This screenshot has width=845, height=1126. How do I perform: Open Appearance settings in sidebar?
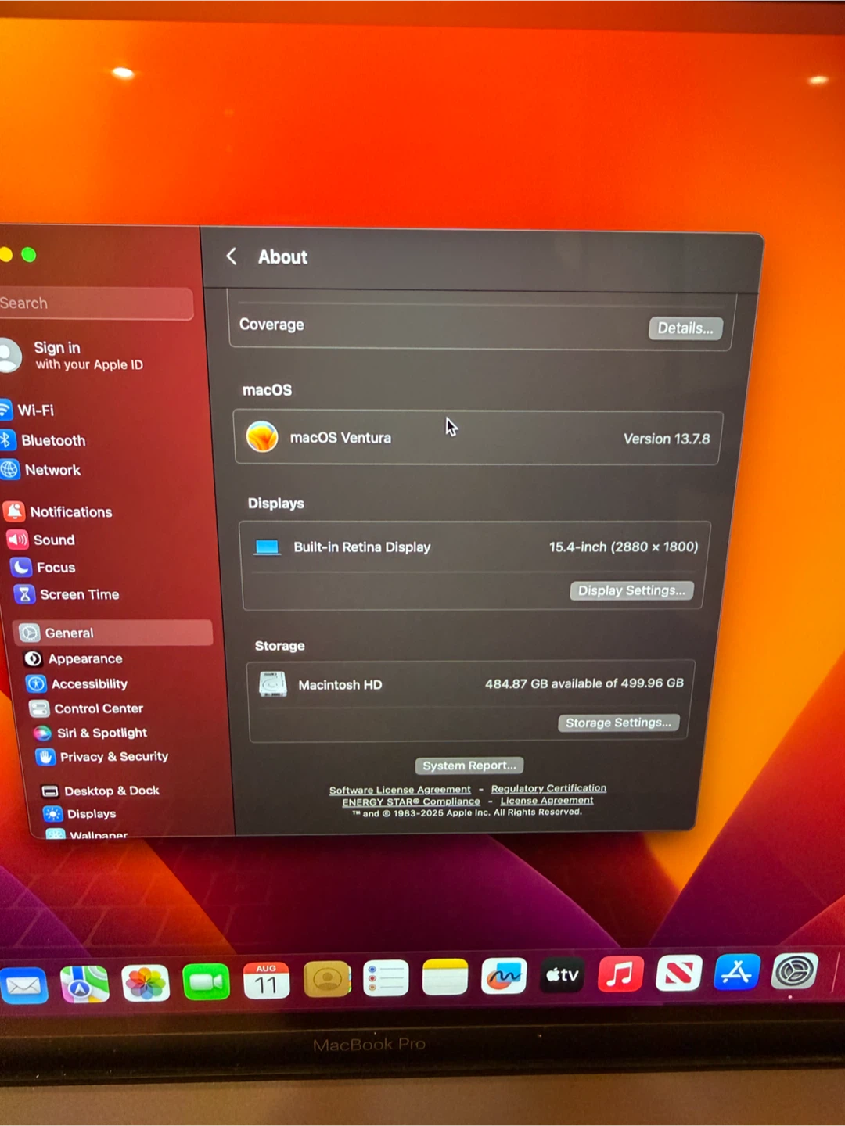pyautogui.click(x=74, y=658)
